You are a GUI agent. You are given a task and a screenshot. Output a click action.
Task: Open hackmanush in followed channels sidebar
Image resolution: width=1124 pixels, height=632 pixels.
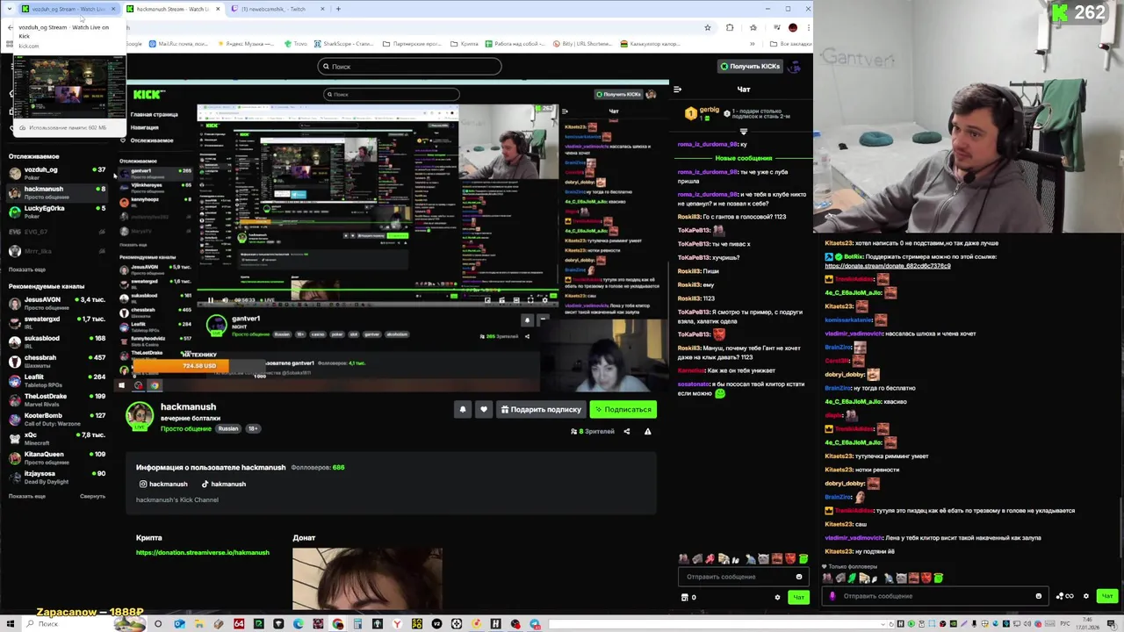click(58, 191)
